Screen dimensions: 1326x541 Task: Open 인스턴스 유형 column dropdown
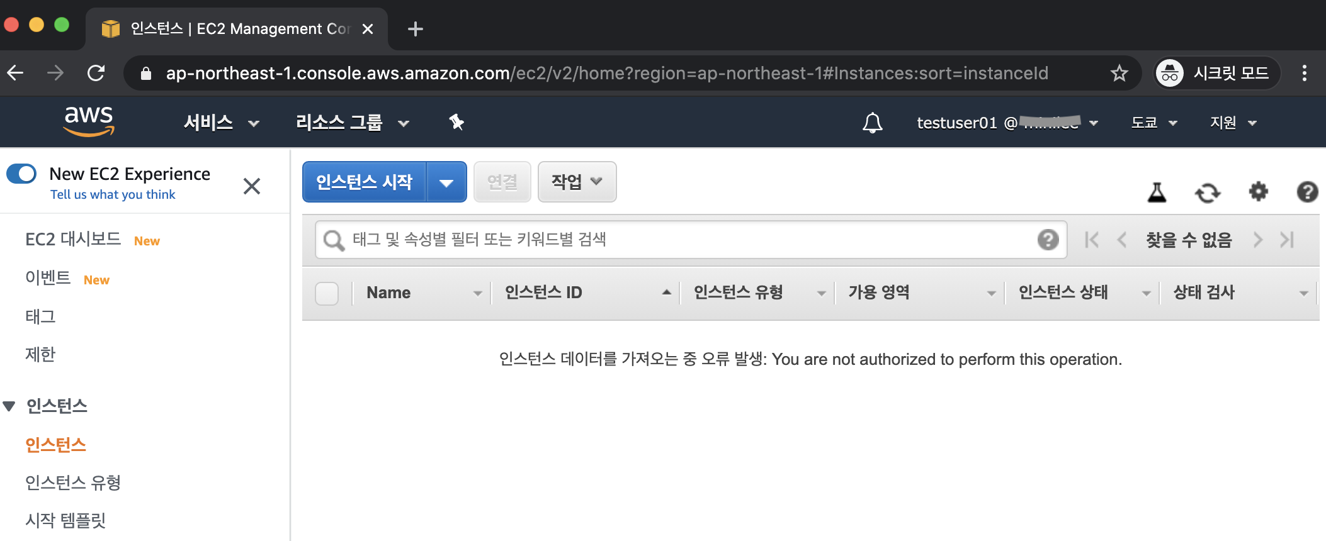click(821, 293)
